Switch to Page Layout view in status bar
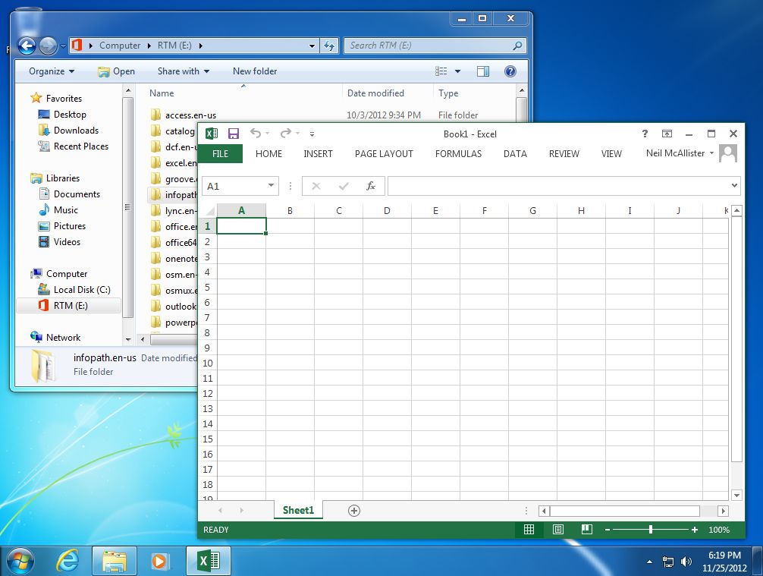Image resolution: width=763 pixels, height=576 pixels. [x=558, y=530]
